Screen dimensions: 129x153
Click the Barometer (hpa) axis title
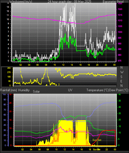click(x=113, y=1)
